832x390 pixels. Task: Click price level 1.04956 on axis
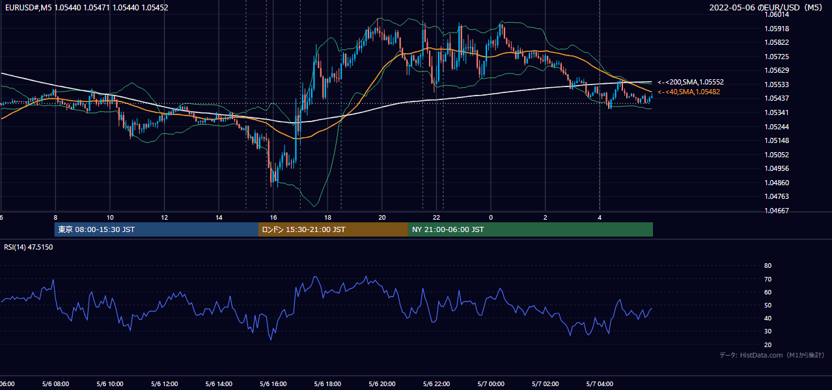coord(777,168)
